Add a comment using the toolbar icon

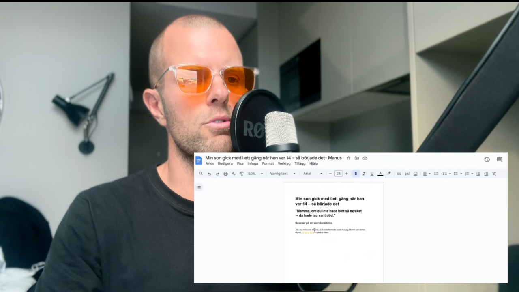(407, 174)
